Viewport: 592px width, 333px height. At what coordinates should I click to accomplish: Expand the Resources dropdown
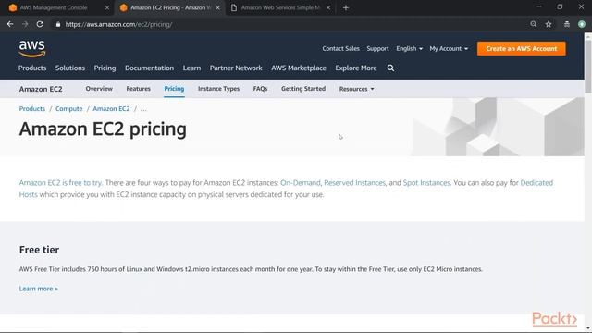point(356,89)
